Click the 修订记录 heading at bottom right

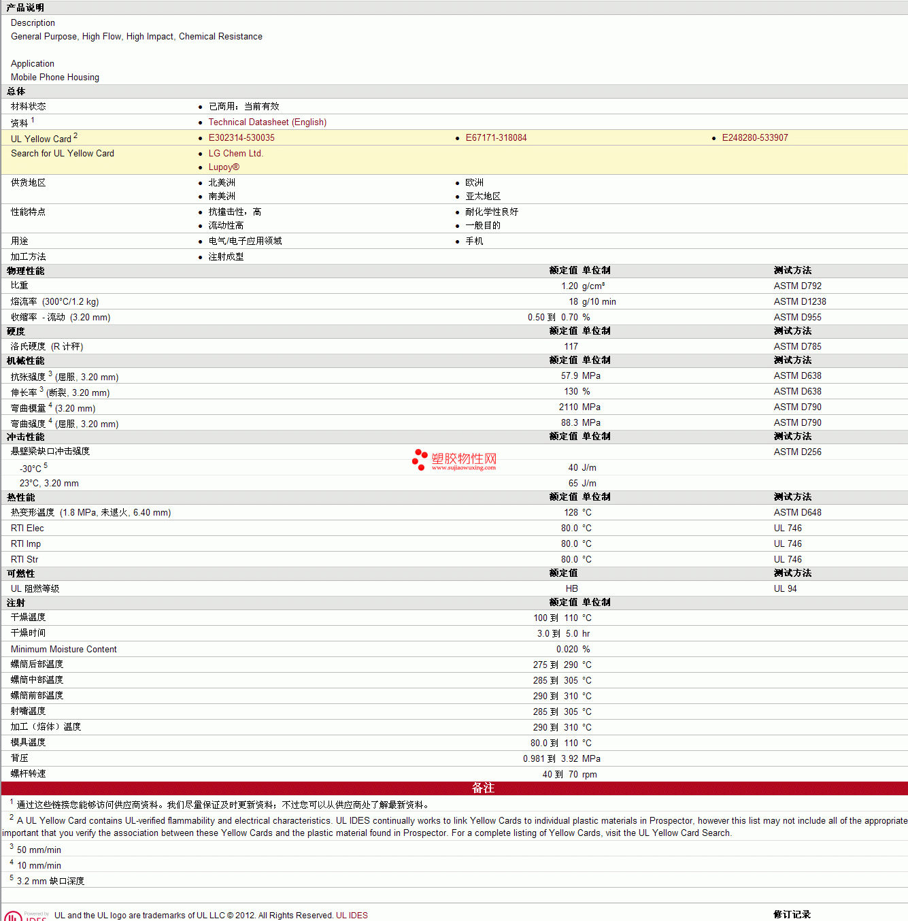[792, 915]
